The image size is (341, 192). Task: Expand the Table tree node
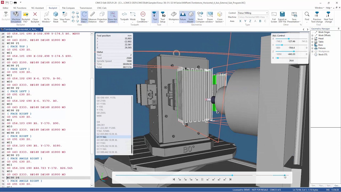pyautogui.click(x=312, y=42)
